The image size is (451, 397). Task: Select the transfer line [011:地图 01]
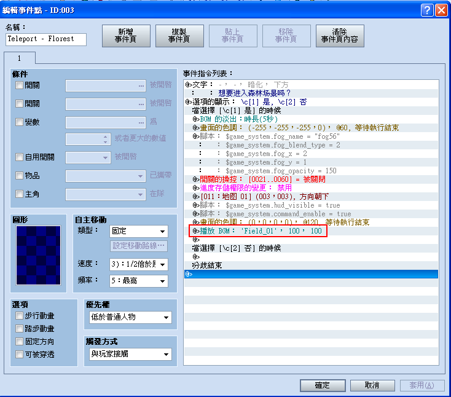click(x=311, y=197)
